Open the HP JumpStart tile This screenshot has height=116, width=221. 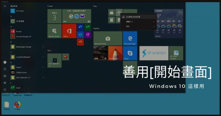click(x=154, y=53)
